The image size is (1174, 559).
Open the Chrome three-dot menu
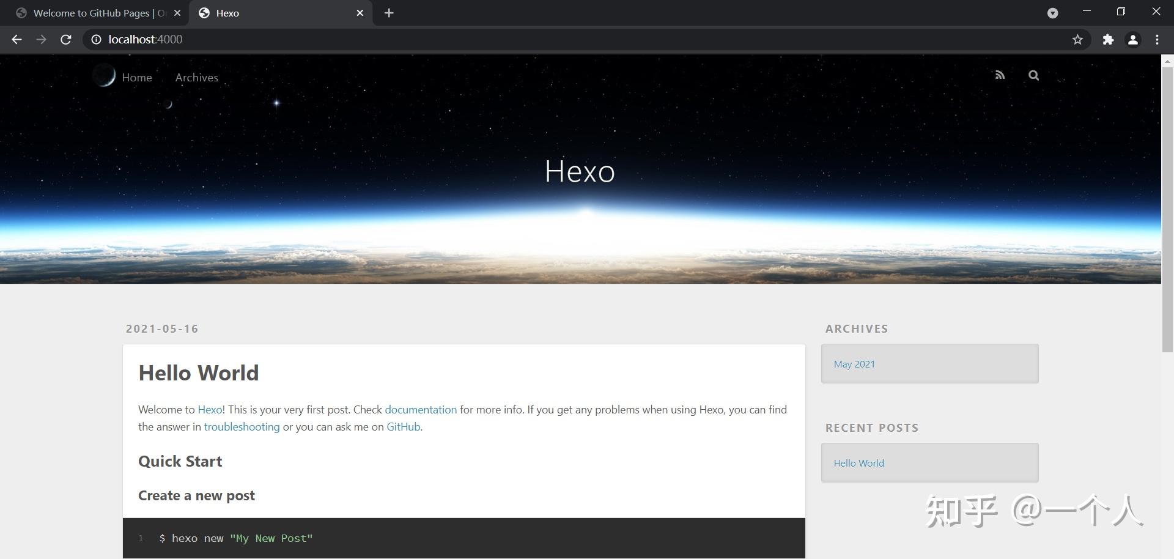click(1157, 39)
